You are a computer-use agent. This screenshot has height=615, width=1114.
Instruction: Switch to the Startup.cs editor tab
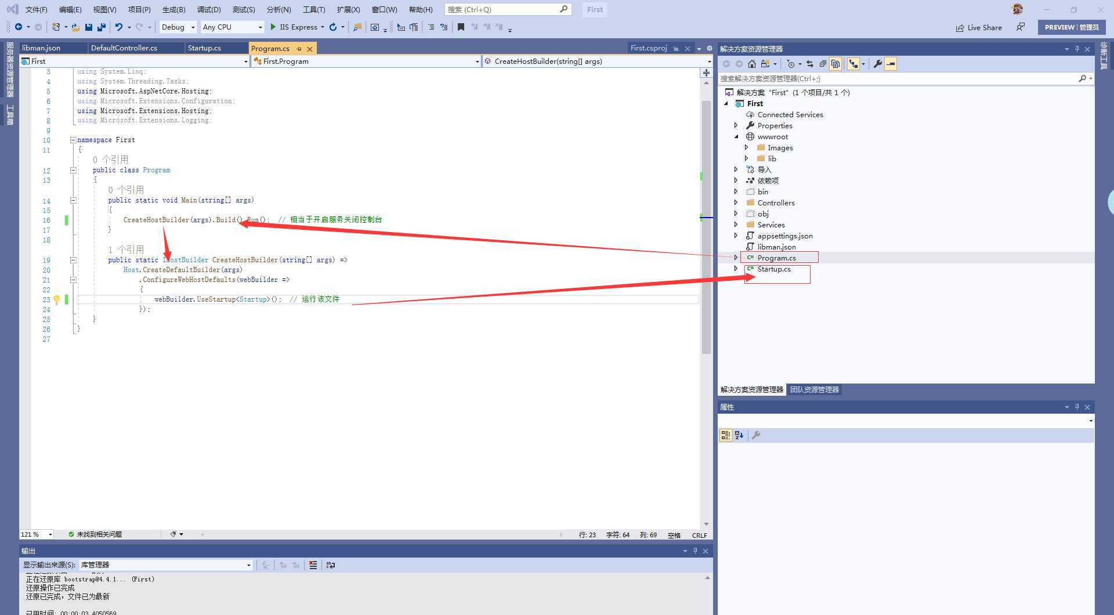[204, 48]
